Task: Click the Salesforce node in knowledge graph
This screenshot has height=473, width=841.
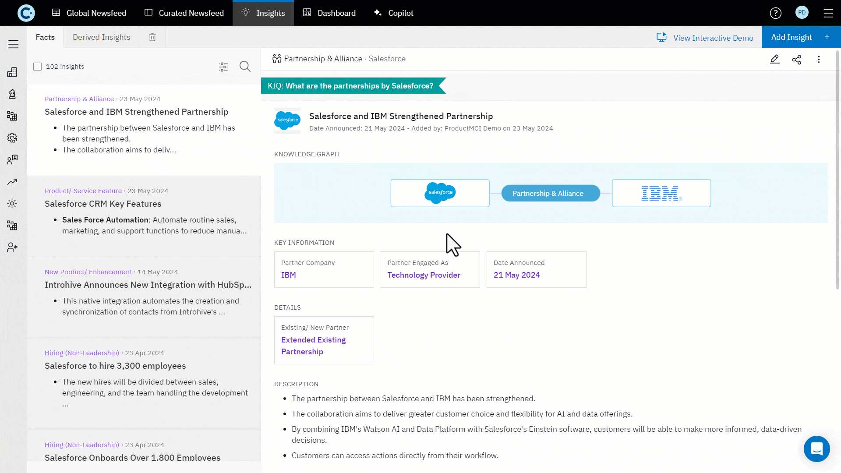Action: click(x=440, y=193)
